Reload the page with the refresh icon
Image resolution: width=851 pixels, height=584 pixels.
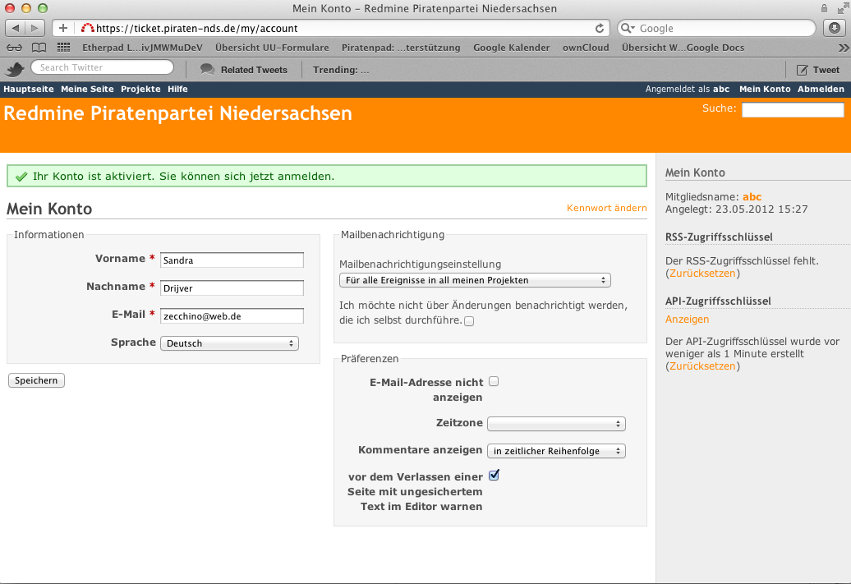[x=600, y=28]
